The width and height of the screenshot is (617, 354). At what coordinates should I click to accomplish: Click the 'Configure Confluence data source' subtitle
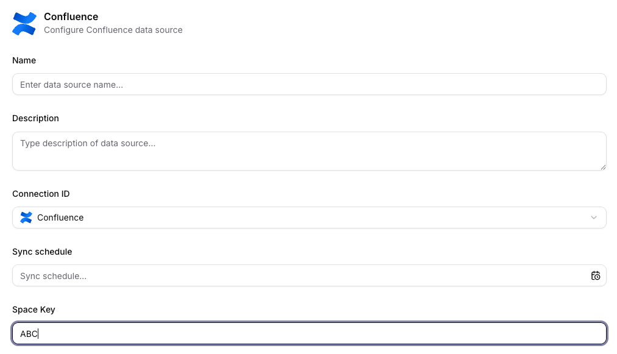113,30
